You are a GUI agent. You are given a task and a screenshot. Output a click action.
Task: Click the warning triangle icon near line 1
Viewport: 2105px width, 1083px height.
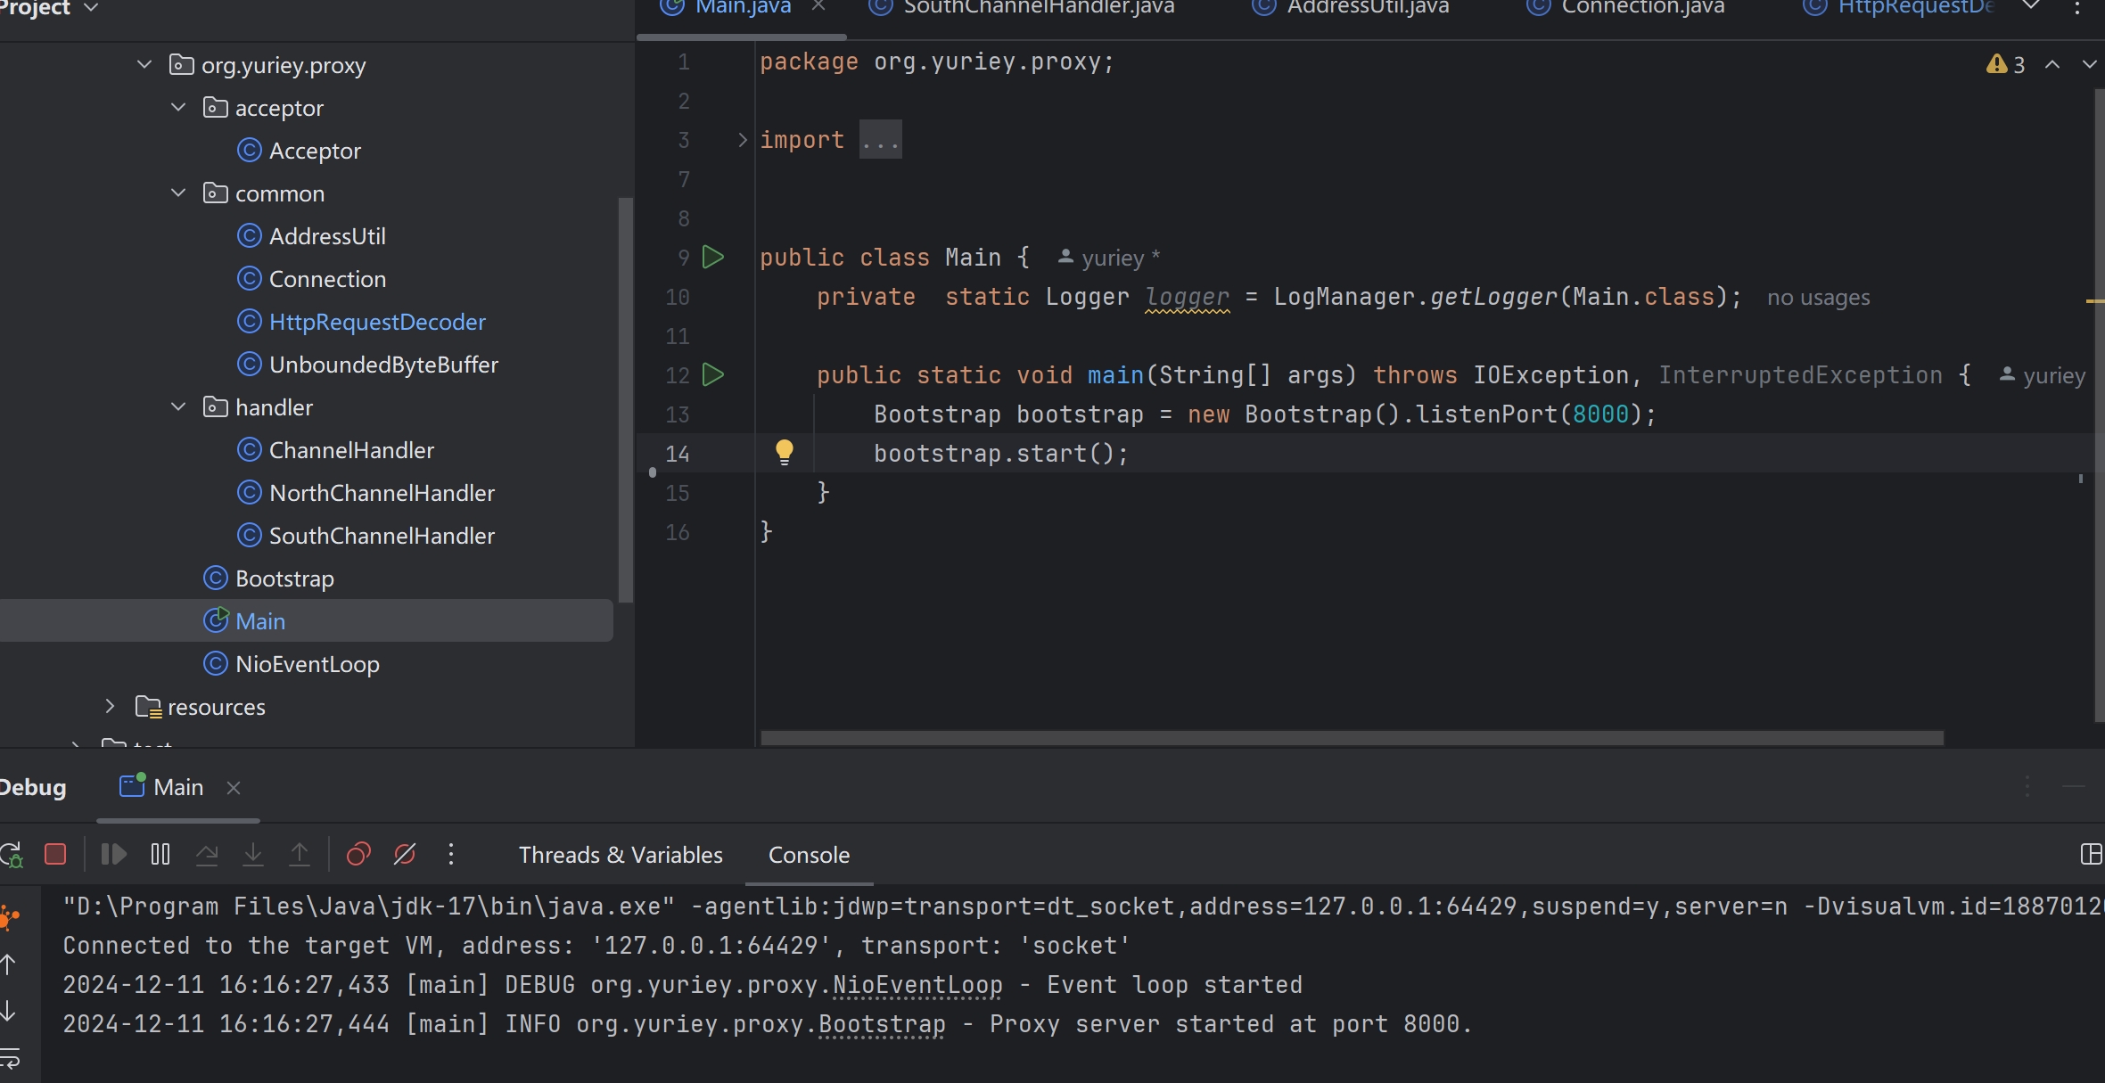1994,62
